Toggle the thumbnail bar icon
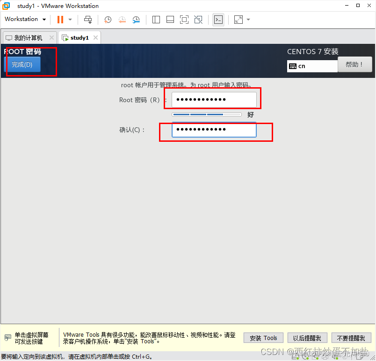Image resolution: width=376 pixels, height=361 pixels. [170, 20]
